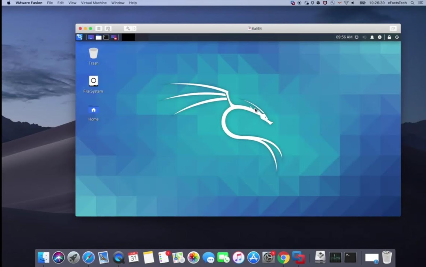426x267 pixels.
Task: Open Reminders from the Dock
Action: [163, 257]
